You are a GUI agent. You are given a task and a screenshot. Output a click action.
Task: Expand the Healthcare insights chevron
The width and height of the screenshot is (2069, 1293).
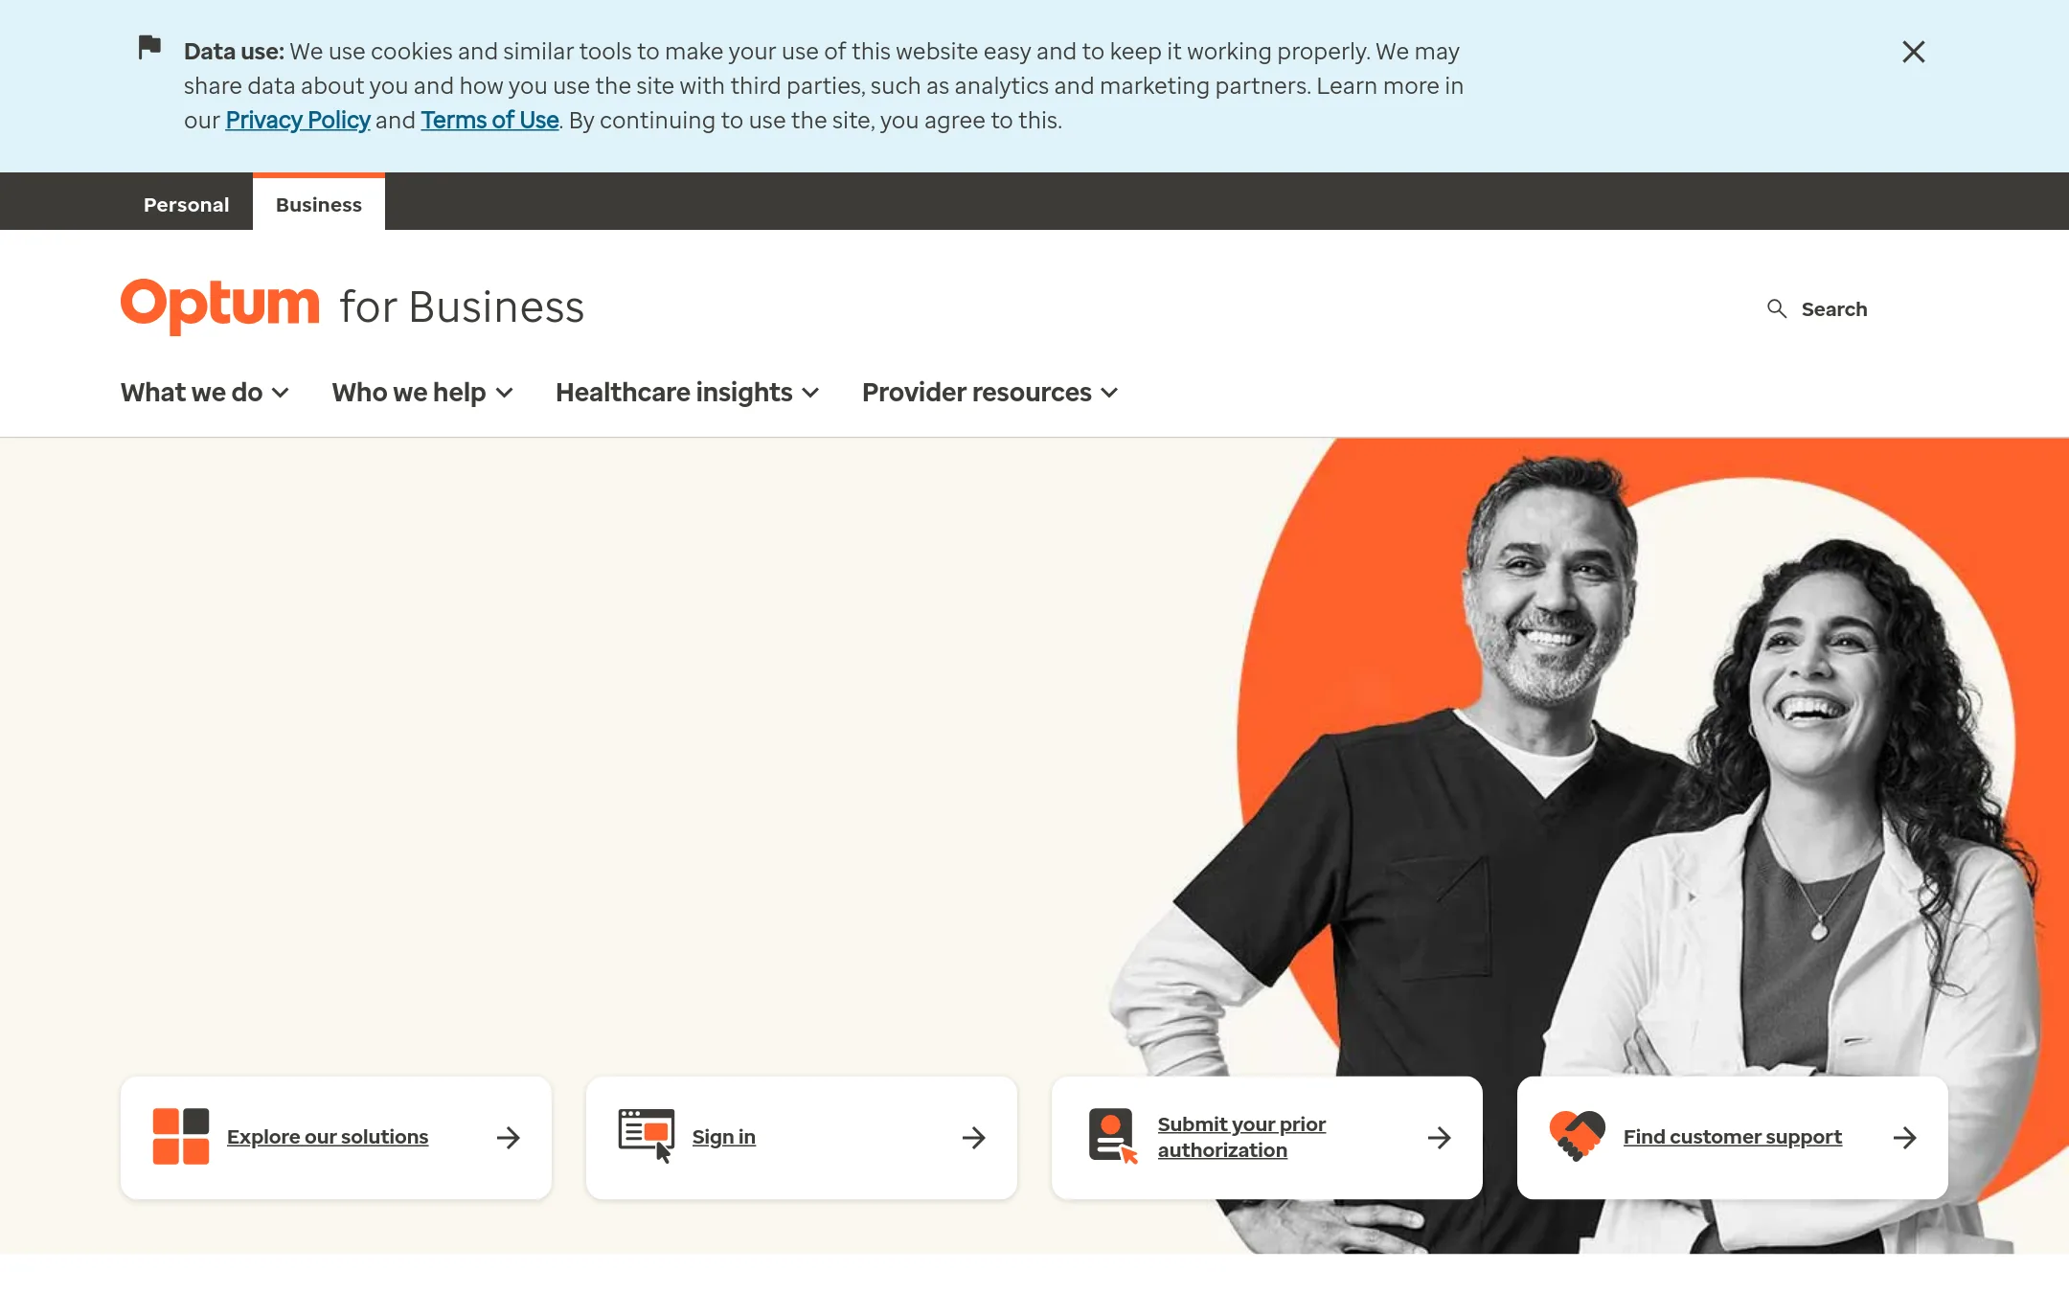pos(810,394)
